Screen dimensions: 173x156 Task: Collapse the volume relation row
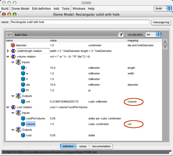8,57
